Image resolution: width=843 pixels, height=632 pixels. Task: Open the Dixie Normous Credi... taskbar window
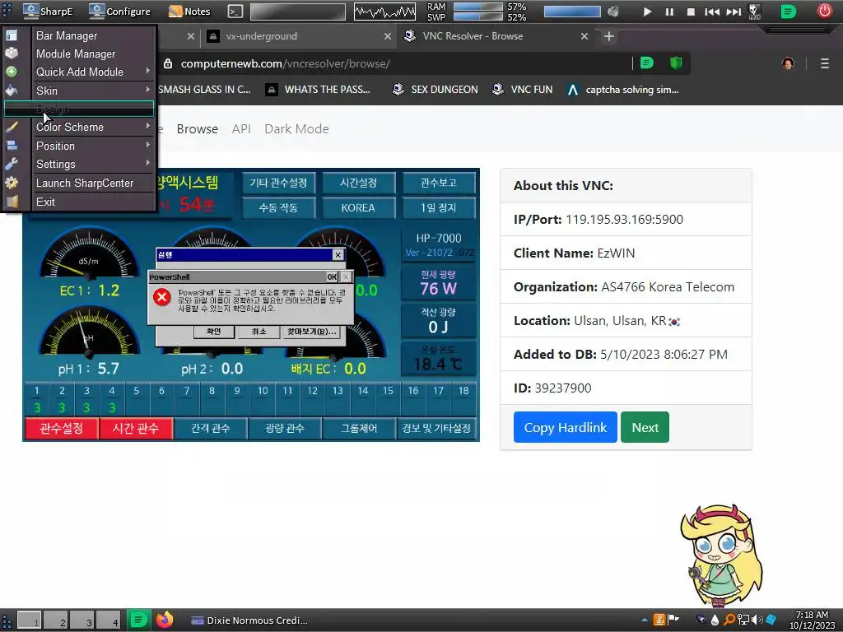[249, 620]
